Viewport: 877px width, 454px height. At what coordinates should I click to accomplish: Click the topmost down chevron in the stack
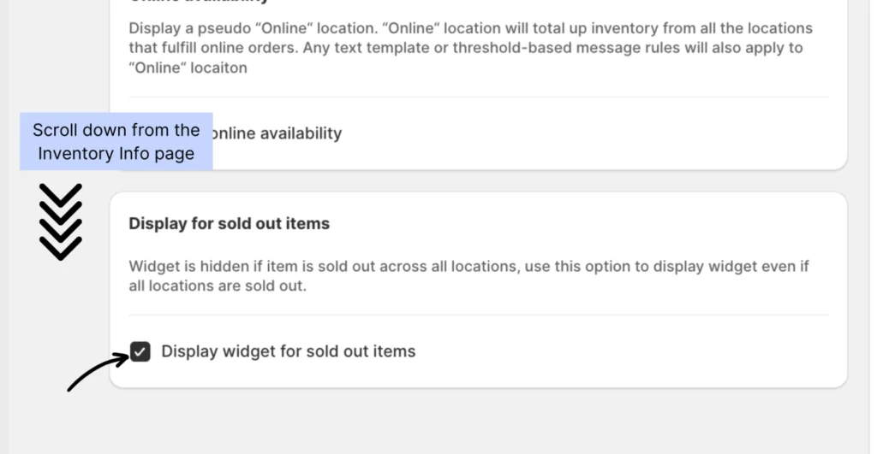tap(61, 194)
